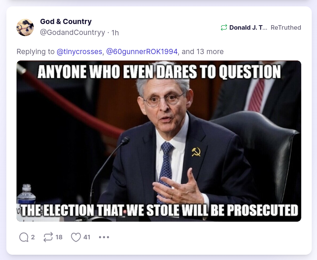Viewport: 317px width, 260px height.
Task: Click the God & Country display name
Action: pos(66,21)
